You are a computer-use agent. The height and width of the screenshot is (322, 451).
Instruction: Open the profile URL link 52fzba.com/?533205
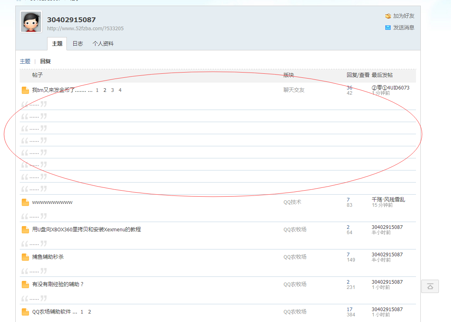85,29
